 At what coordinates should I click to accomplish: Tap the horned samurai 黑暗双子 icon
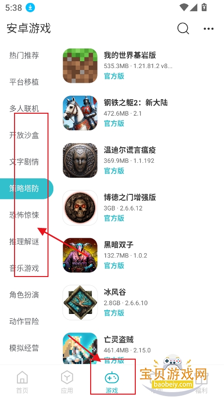[80, 255]
